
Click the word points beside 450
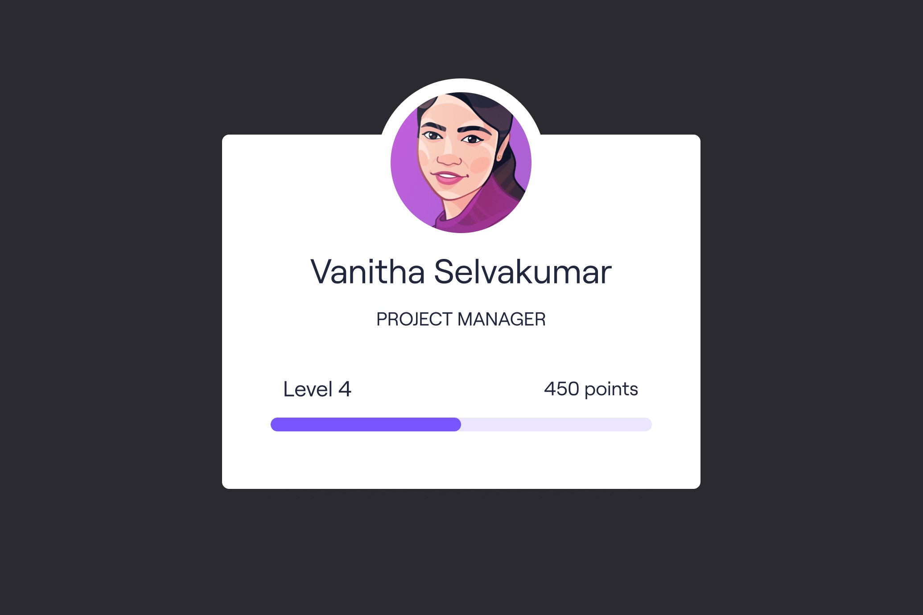click(611, 390)
